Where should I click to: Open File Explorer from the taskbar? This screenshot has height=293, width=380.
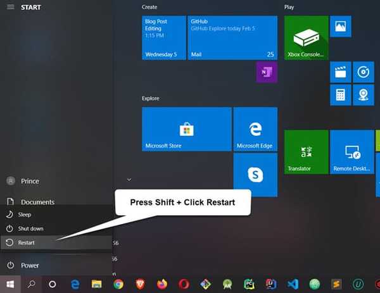coord(96,284)
